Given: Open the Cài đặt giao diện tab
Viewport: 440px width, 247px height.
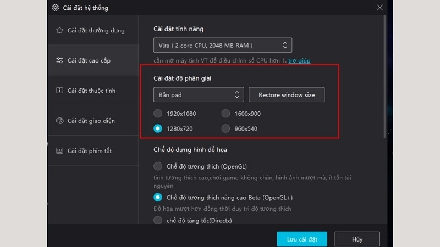Looking at the screenshot, I should [x=93, y=121].
